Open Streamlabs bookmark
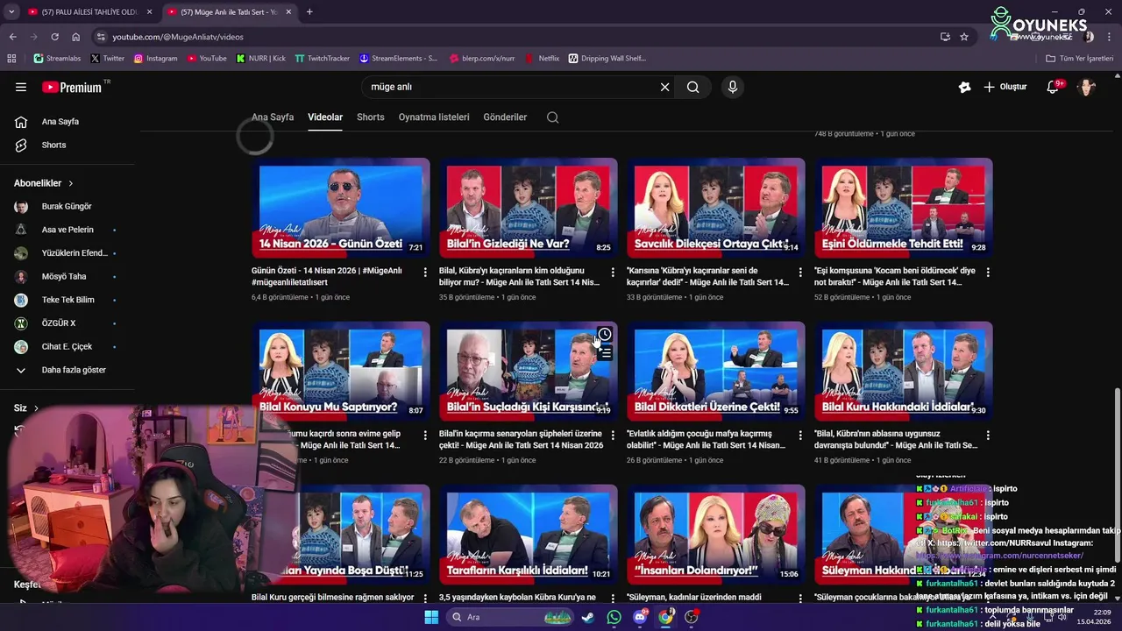1122x631 pixels. [x=57, y=59]
